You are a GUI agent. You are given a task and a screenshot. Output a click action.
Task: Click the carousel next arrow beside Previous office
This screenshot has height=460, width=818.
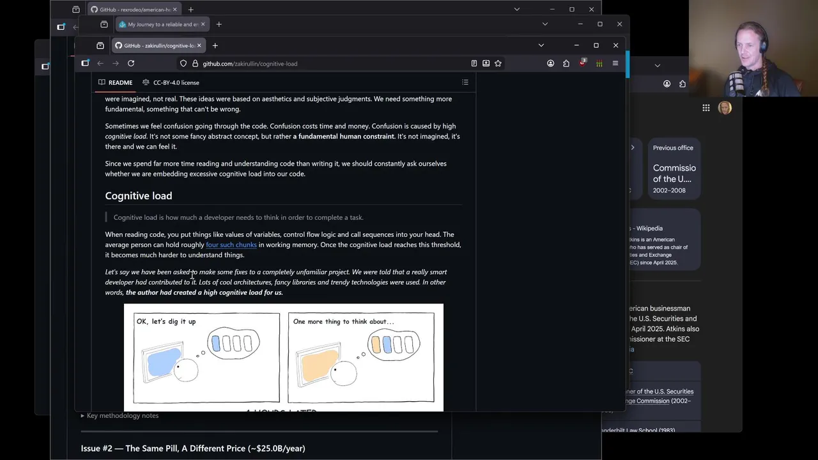point(633,148)
